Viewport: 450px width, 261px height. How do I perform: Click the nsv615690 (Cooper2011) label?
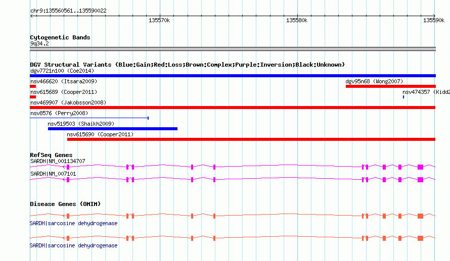[x=100, y=134]
